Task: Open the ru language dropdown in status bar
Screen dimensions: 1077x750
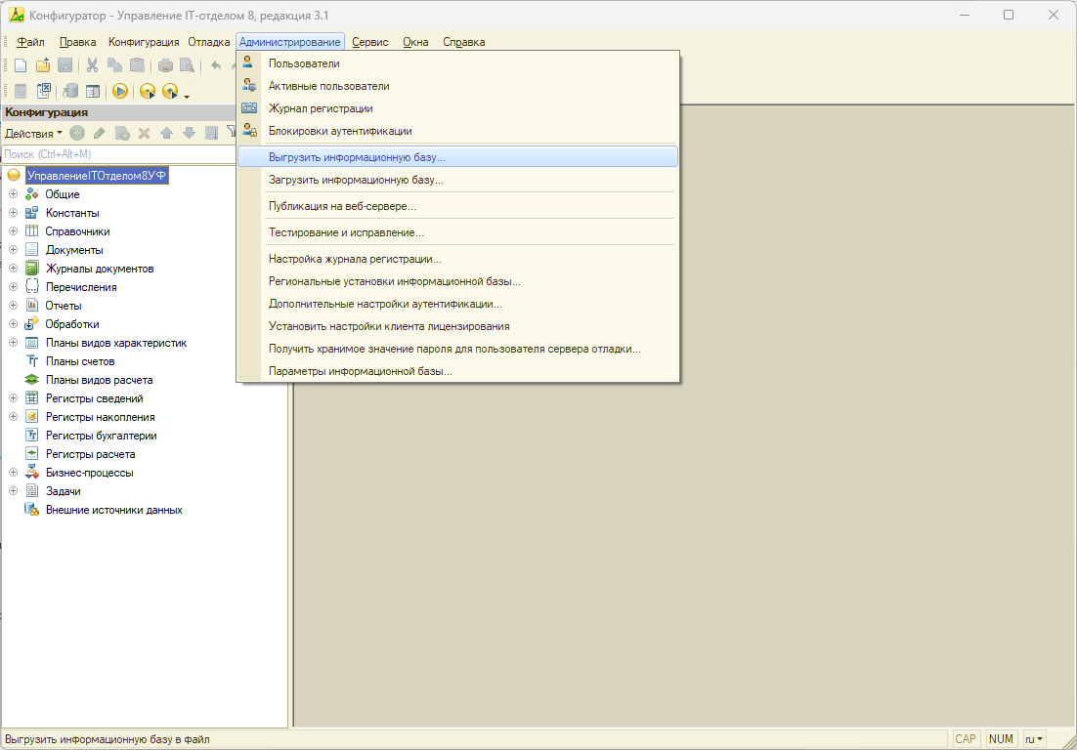Action: tap(1034, 739)
